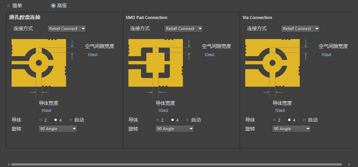
Task: Expand 旋转 90 Angle dropdown in SMD Pad Connection
Action: point(174,129)
